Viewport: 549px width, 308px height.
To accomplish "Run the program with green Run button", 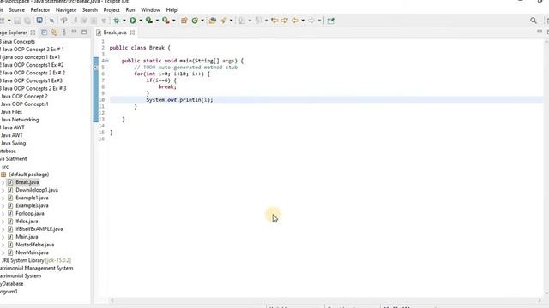I will [x=133, y=21].
